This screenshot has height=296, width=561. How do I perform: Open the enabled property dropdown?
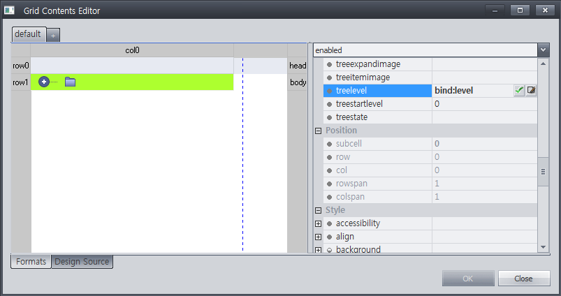point(543,50)
